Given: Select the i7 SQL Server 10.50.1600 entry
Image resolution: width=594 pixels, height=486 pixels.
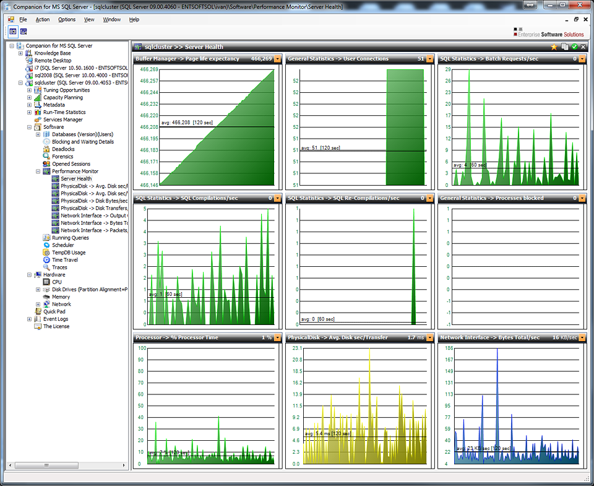Looking at the screenshot, I should coord(81,68).
